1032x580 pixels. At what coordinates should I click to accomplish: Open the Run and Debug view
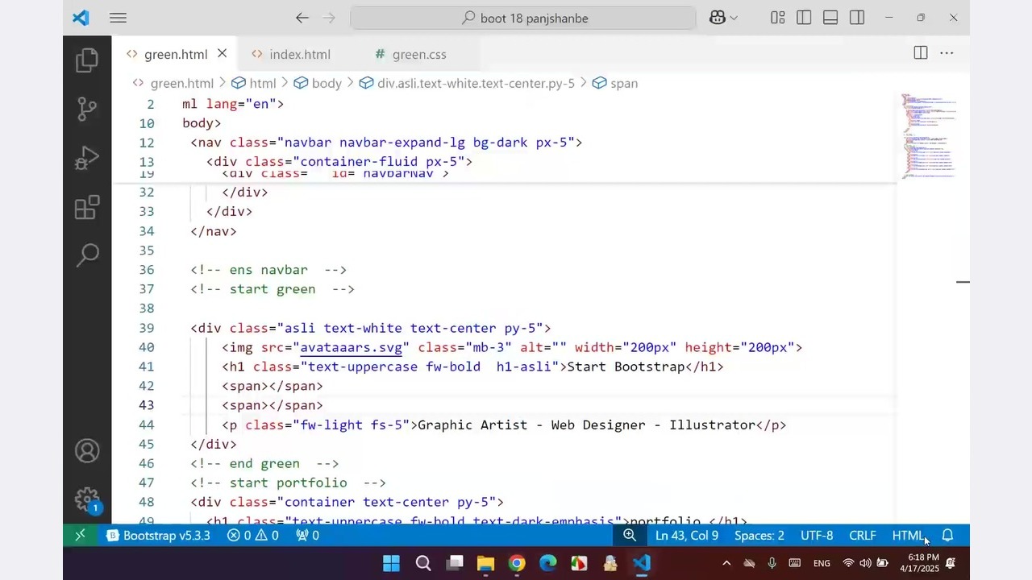pyautogui.click(x=87, y=159)
